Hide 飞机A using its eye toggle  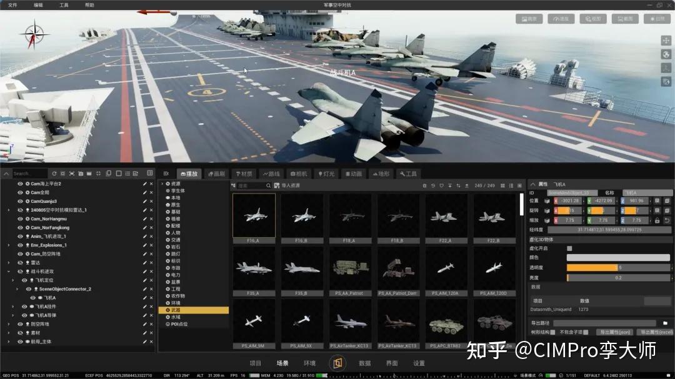click(x=32, y=298)
